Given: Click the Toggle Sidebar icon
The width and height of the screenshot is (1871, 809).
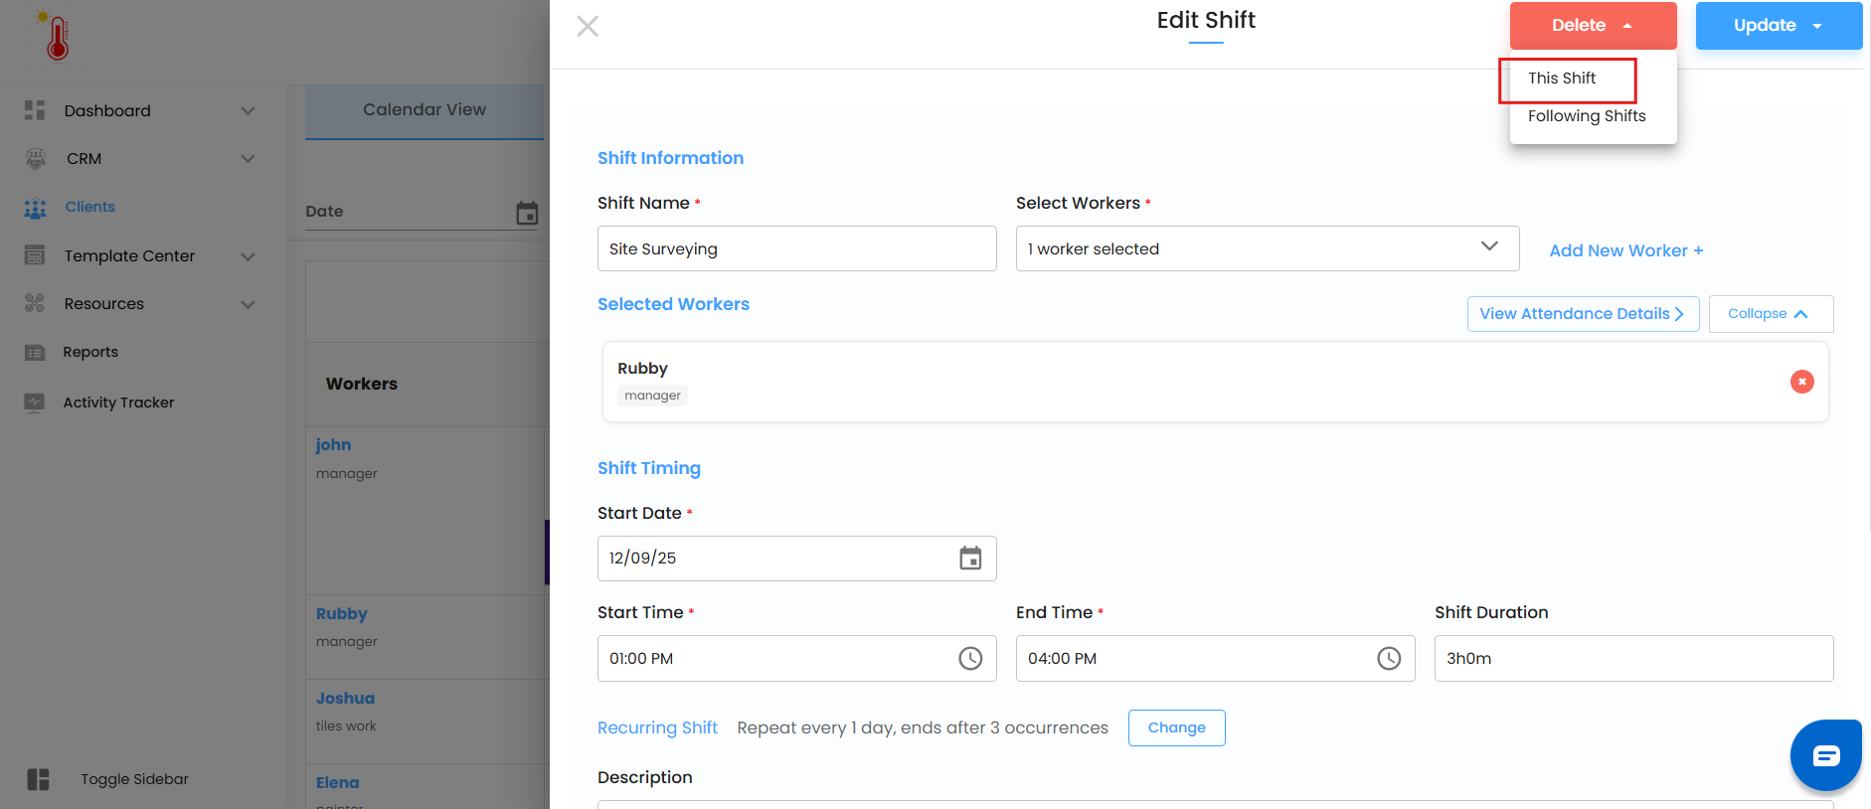Looking at the screenshot, I should pyautogui.click(x=38, y=779).
